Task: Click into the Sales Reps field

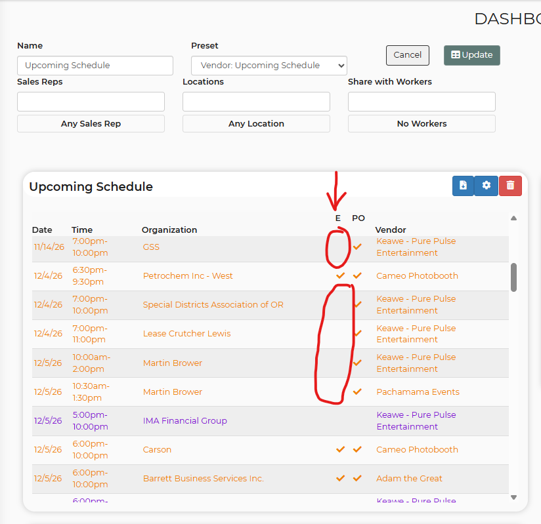Action: 91,102
